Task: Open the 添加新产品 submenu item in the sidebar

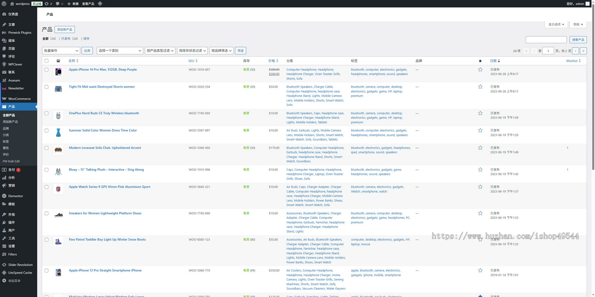Action: click(x=10, y=122)
